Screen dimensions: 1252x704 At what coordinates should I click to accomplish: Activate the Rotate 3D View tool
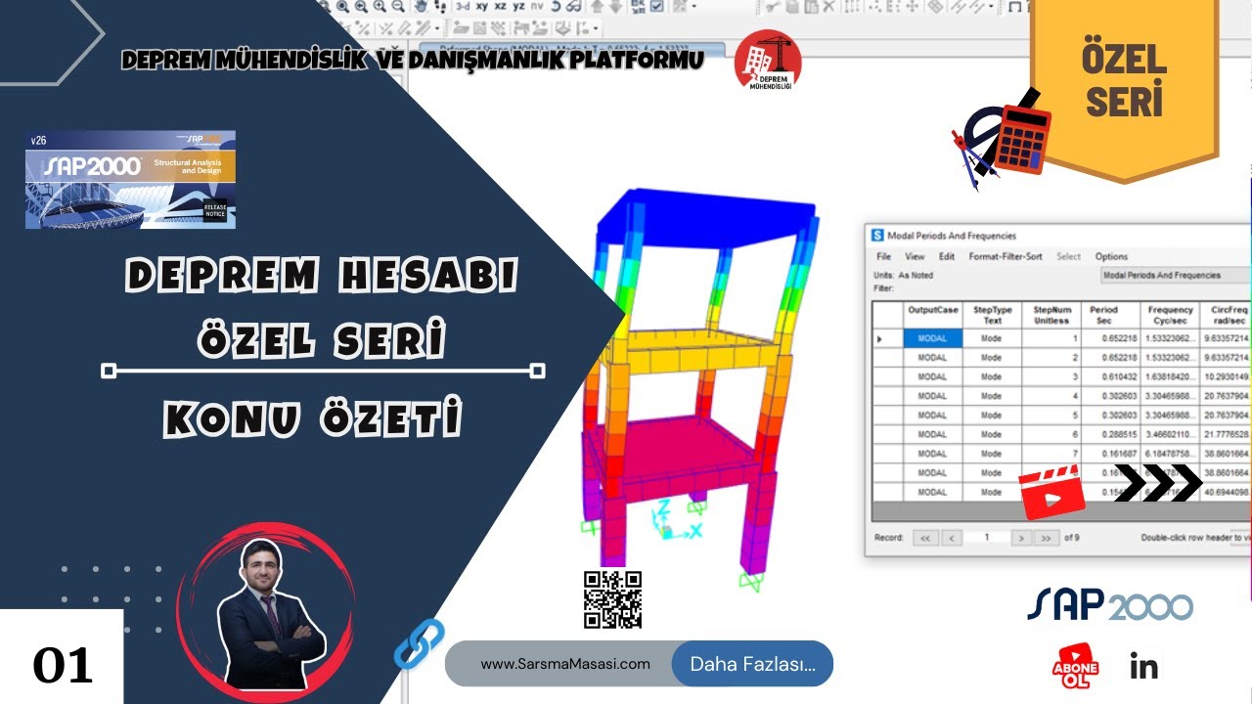[x=555, y=6]
